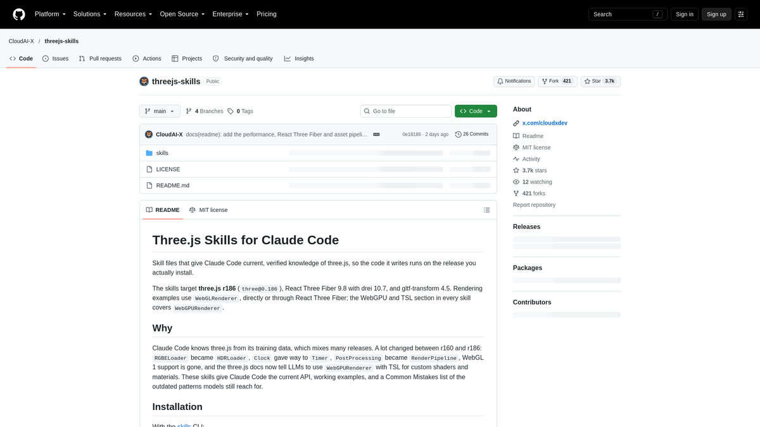This screenshot has height=427, width=760.
Task: Expand the main branch dropdown
Action: click(x=160, y=111)
